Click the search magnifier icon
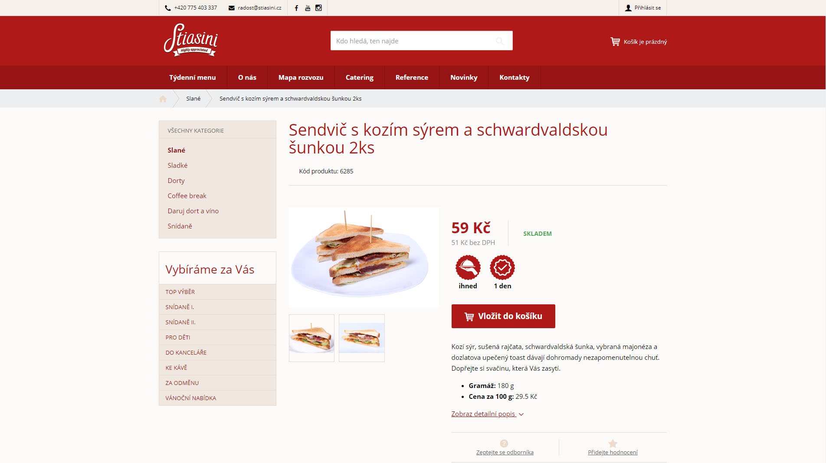The height and width of the screenshot is (463, 826). [x=500, y=41]
